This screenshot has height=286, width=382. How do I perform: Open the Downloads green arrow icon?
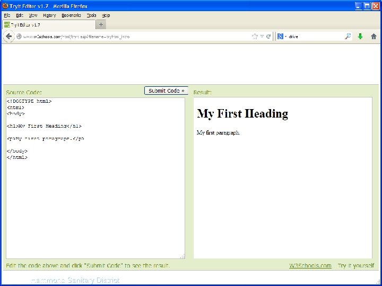(x=360, y=37)
